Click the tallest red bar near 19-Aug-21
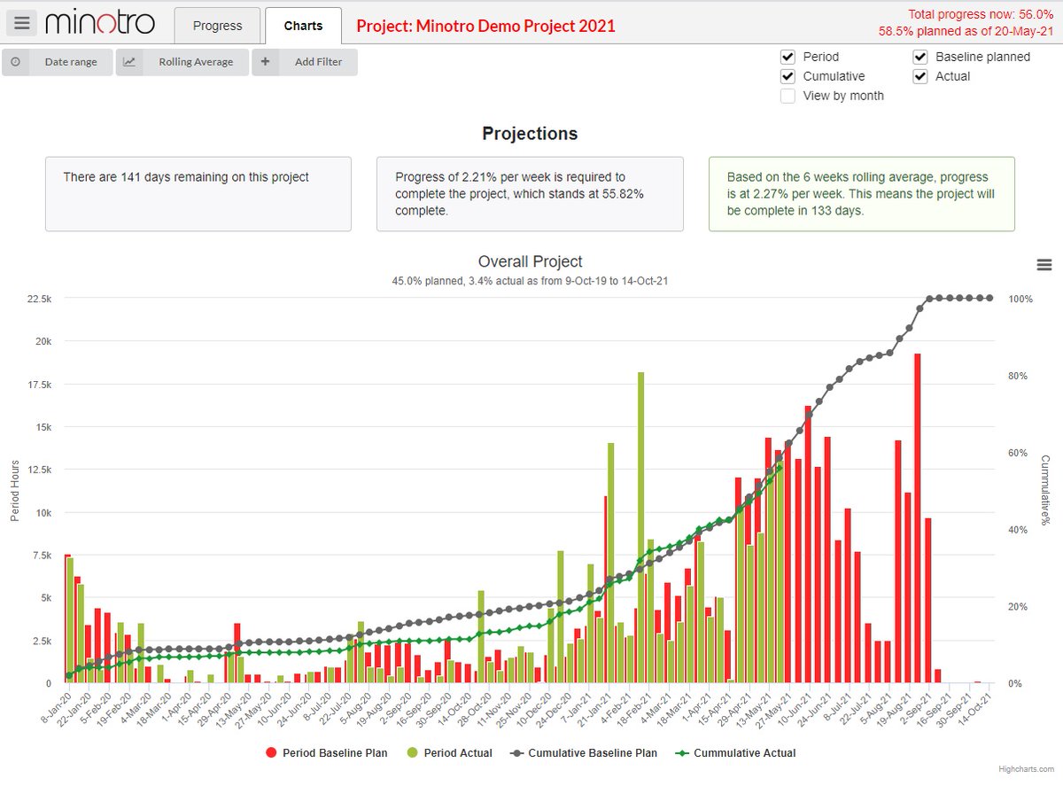This screenshot has width=1063, height=786. 918,518
